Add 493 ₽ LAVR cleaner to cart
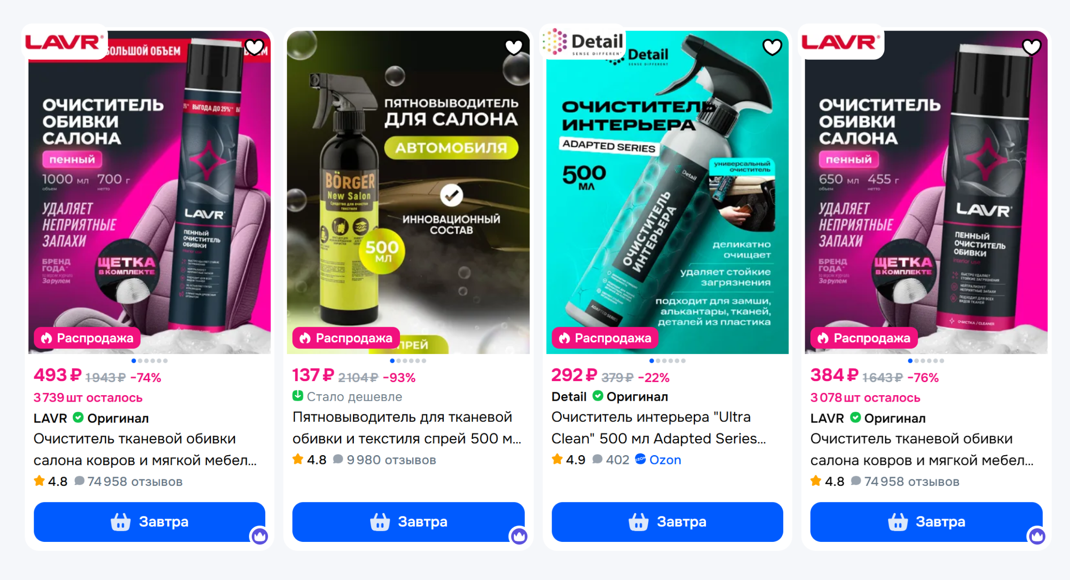1070x580 pixels. (149, 522)
